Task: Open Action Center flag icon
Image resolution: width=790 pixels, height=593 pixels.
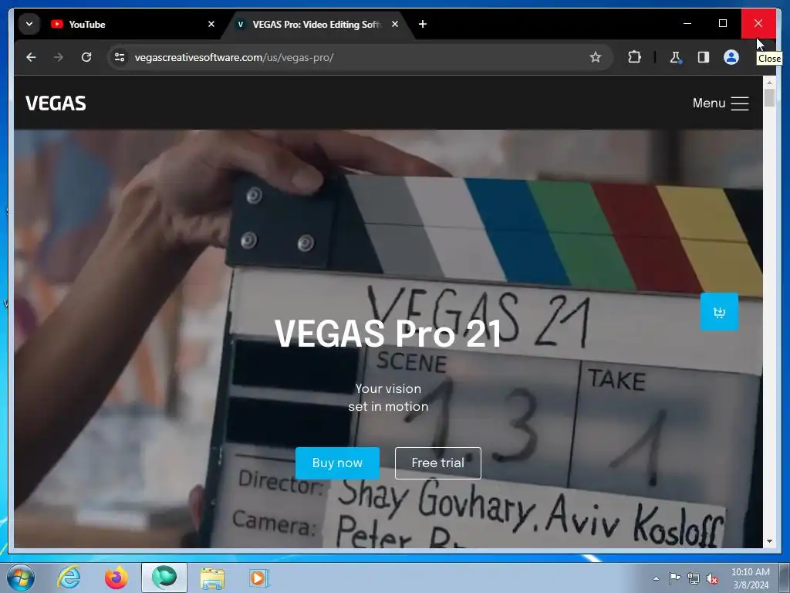Action: [x=674, y=578]
